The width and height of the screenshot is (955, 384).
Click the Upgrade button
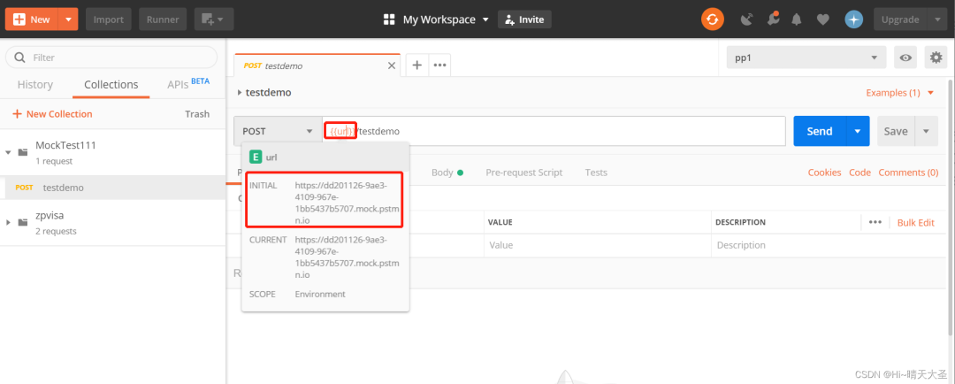tap(900, 19)
